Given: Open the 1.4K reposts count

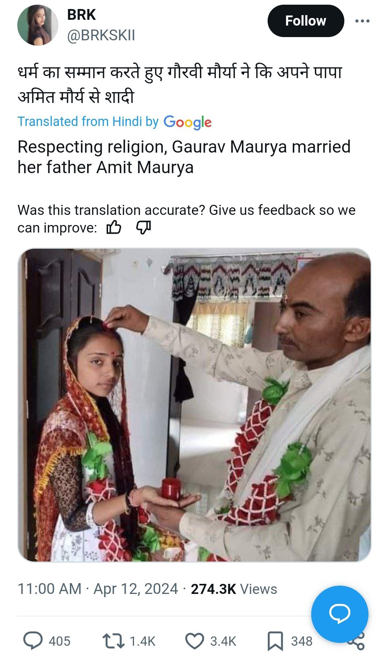Looking at the screenshot, I should point(142,641).
